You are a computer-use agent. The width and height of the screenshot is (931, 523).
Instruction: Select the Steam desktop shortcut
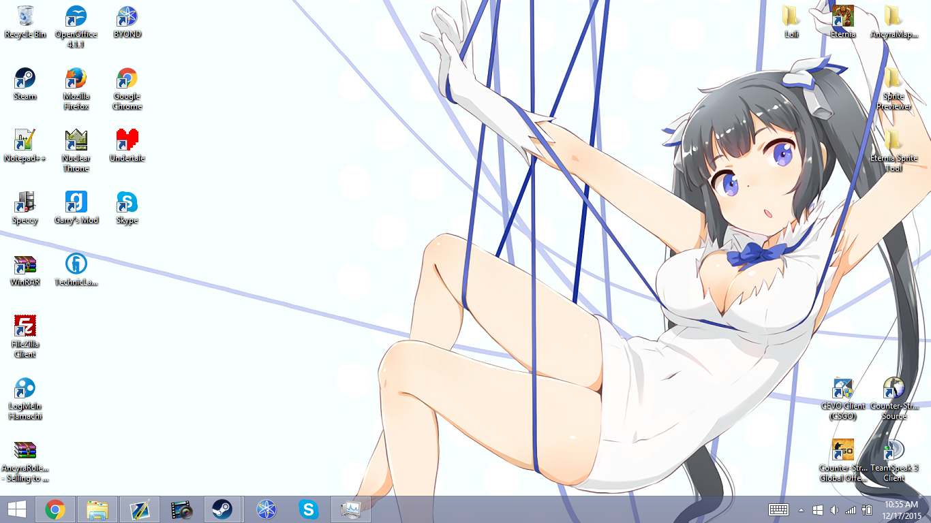25,84
